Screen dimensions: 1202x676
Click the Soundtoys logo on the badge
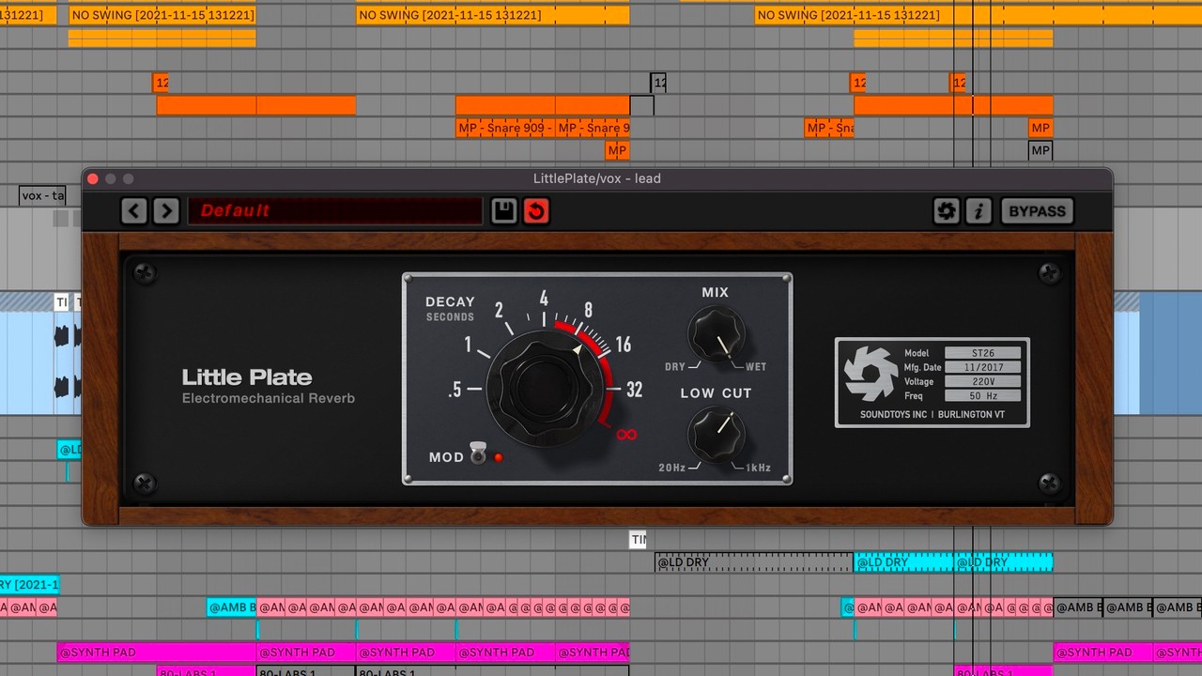[x=871, y=374]
